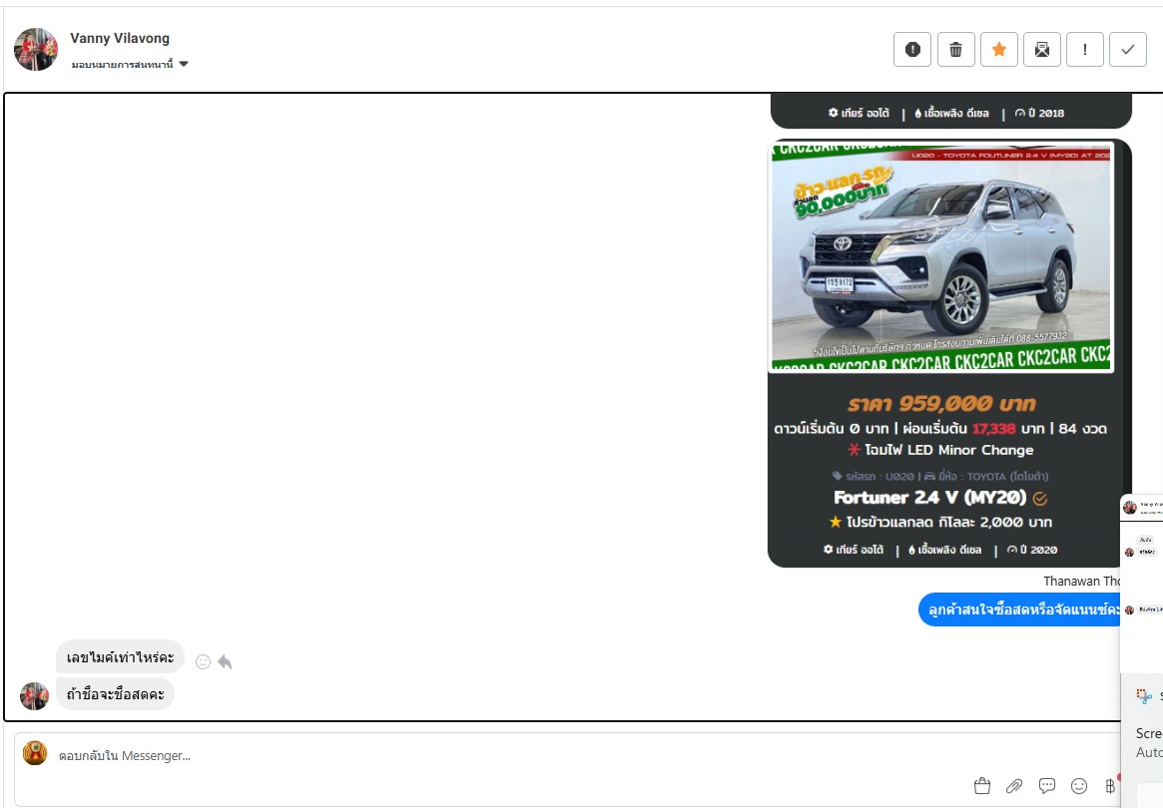Flag conversation as priority with the exclamation mark
This screenshot has height=808, width=1163.
point(1085,50)
